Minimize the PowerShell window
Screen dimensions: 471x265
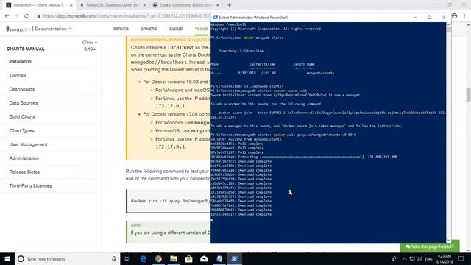coord(415,18)
